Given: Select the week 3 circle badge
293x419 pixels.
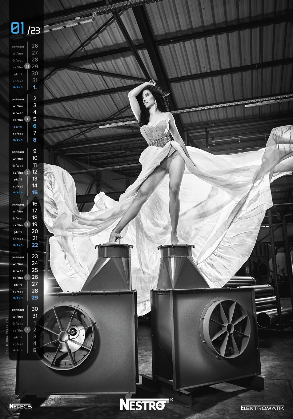Looking at the screenshot, I should coord(28,224).
